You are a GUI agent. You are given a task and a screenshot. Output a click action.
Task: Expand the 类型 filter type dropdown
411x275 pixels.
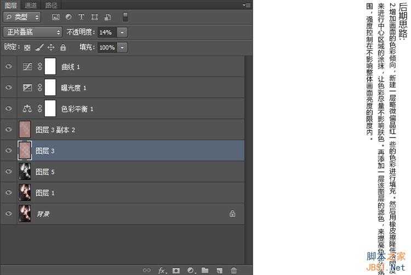pyautogui.click(x=22, y=18)
